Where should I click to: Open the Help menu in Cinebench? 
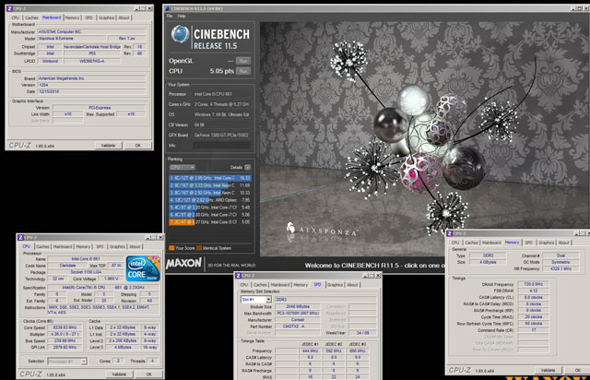(x=182, y=16)
